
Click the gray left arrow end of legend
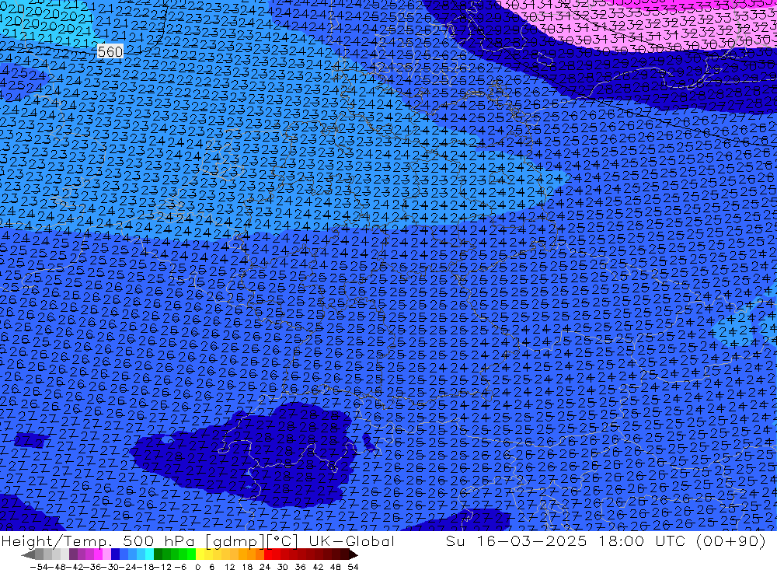tap(28, 555)
